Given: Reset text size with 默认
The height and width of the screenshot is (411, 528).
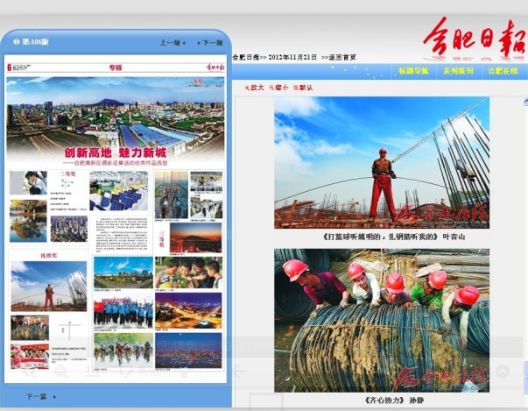Looking at the screenshot, I should 305,88.
